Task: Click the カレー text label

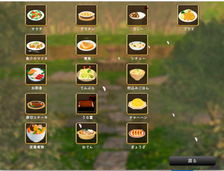Action: pos(138,29)
